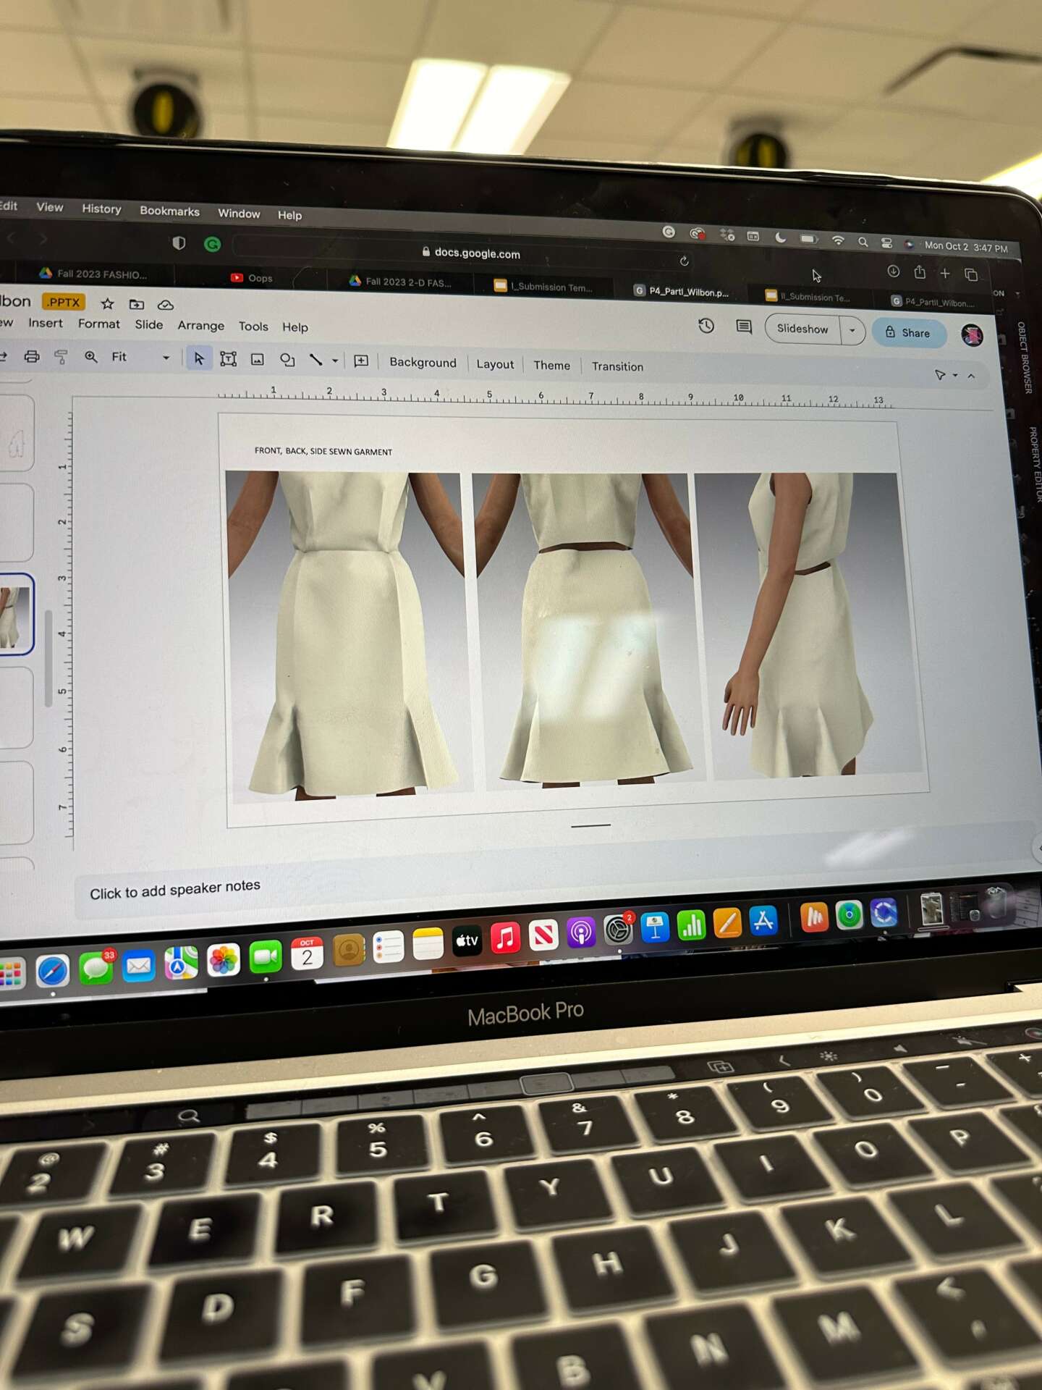This screenshot has width=1042, height=1390.
Task: Star this presentation
Action: pos(107,304)
